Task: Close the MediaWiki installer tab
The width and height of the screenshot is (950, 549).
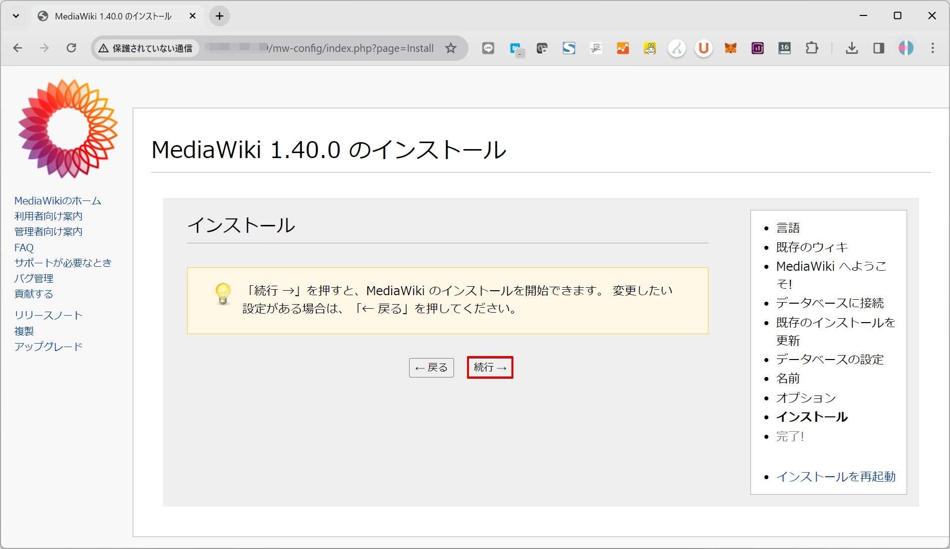Action: (193, 16)
